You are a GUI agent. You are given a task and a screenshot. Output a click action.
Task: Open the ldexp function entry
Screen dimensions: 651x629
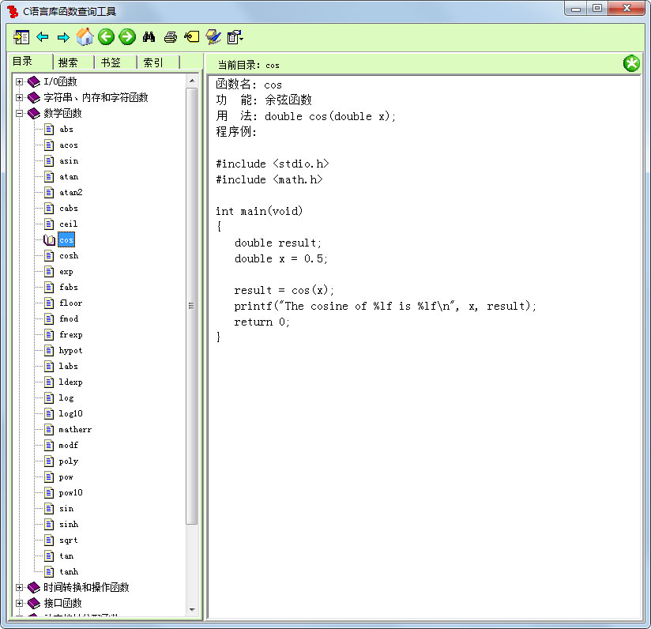(x=70, y=382)
